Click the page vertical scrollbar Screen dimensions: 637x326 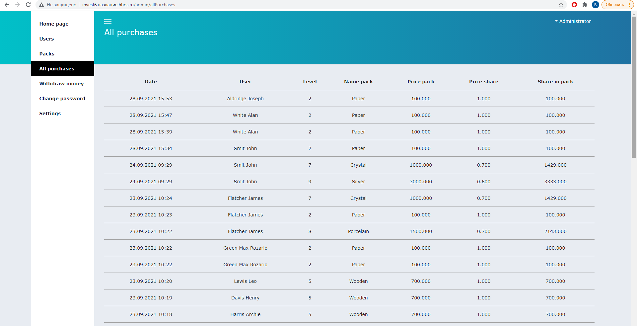[x=634, y=86]
